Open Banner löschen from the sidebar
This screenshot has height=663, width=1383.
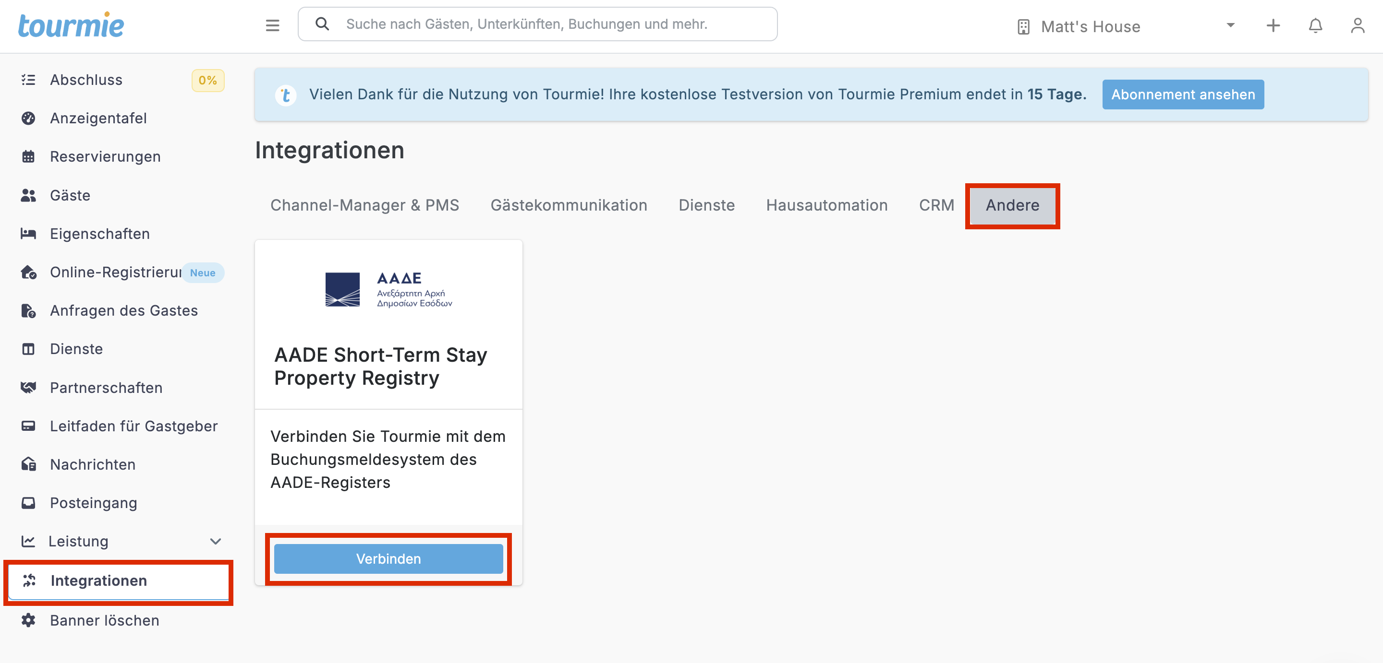[104, 620]
